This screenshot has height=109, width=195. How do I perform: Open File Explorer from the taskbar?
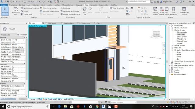pyautogui.click(x=66, y=106)
